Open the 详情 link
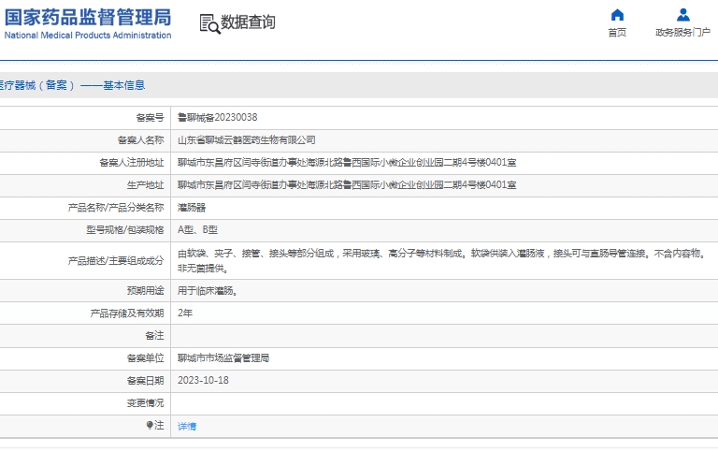The width and height of the screenshot is (718, 452). pyautogui.click(x=187, y=427)
